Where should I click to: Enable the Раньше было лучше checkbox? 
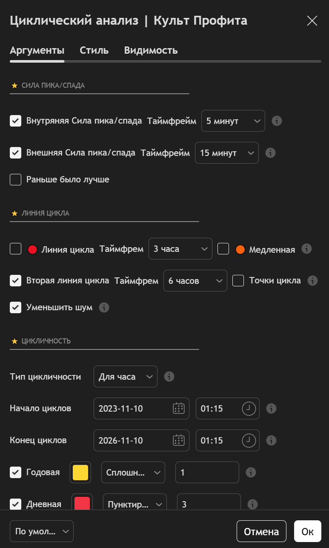(16, 180)
